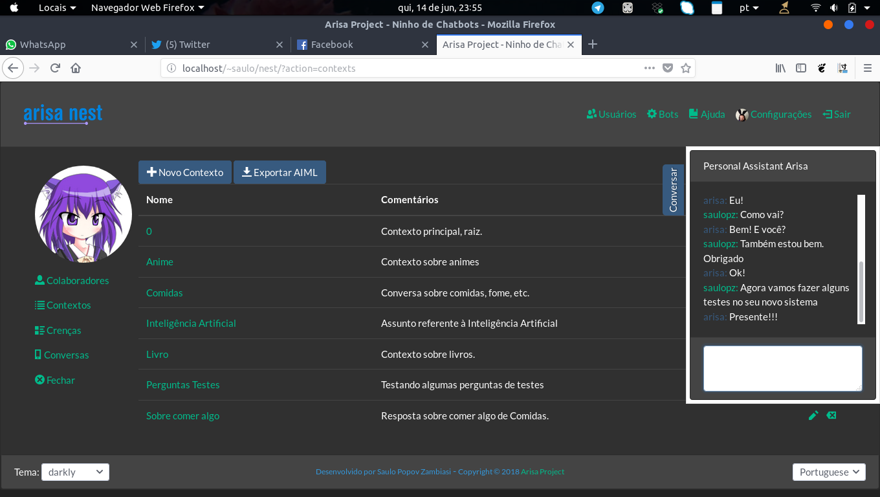Open the Firefox library icon
Image resolution: width=880 pixels, height=497 pixels.
pyautogui.click(x=780, y=68)
